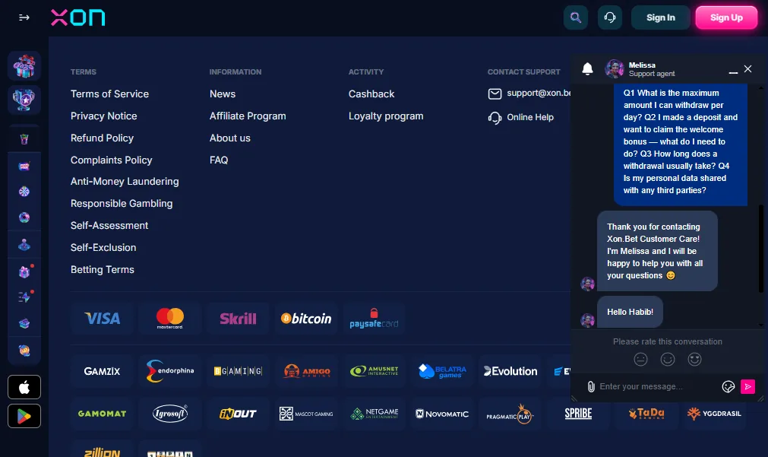Image resolution: width=768 pixels, height=457 pixels.
Task: Select the Visa payment logo
Action: point(102,319)
